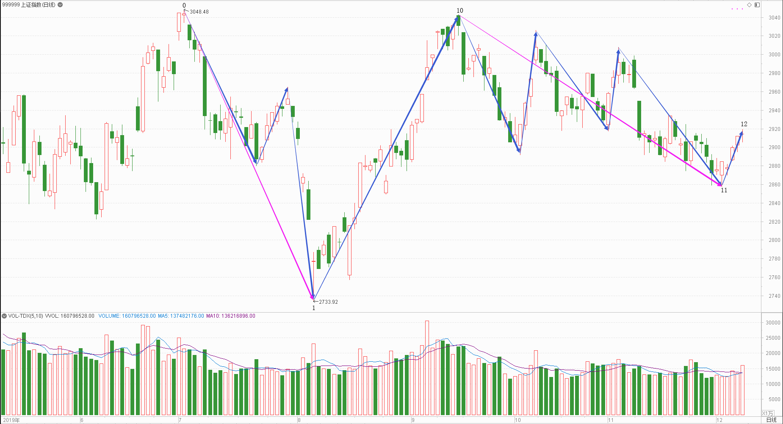Click the 3000 level on price axis
Screen dimensions: 783x424
(775, 55)
